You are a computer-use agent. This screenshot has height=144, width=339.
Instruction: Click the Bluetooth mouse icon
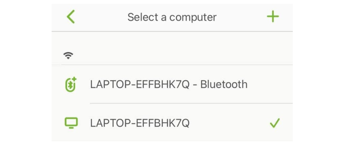point(71,85)
